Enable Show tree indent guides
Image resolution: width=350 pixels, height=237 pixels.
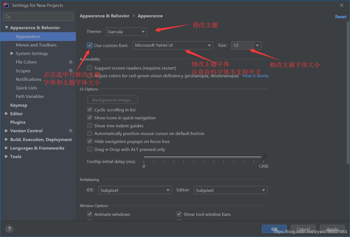pyautogui.click(x=90, y=125)
